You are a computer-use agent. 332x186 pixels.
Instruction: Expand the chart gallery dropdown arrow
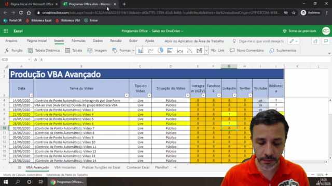pyautogui.click(x=206, y=51)
